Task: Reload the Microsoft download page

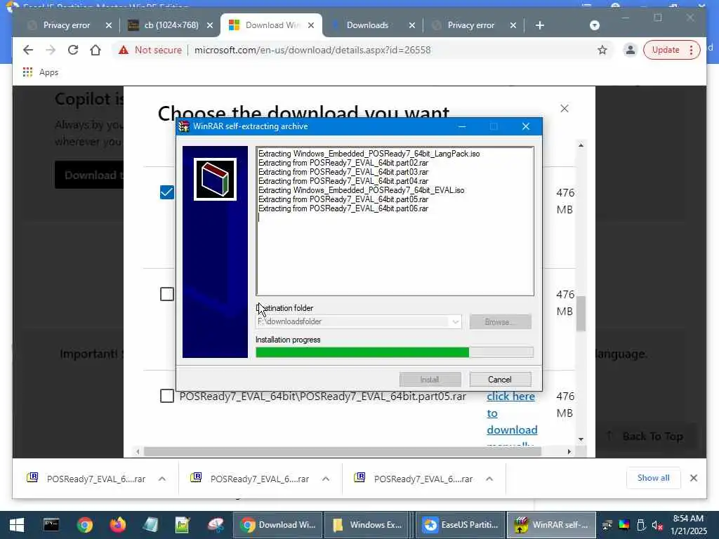Action: [x=73, y=50]
